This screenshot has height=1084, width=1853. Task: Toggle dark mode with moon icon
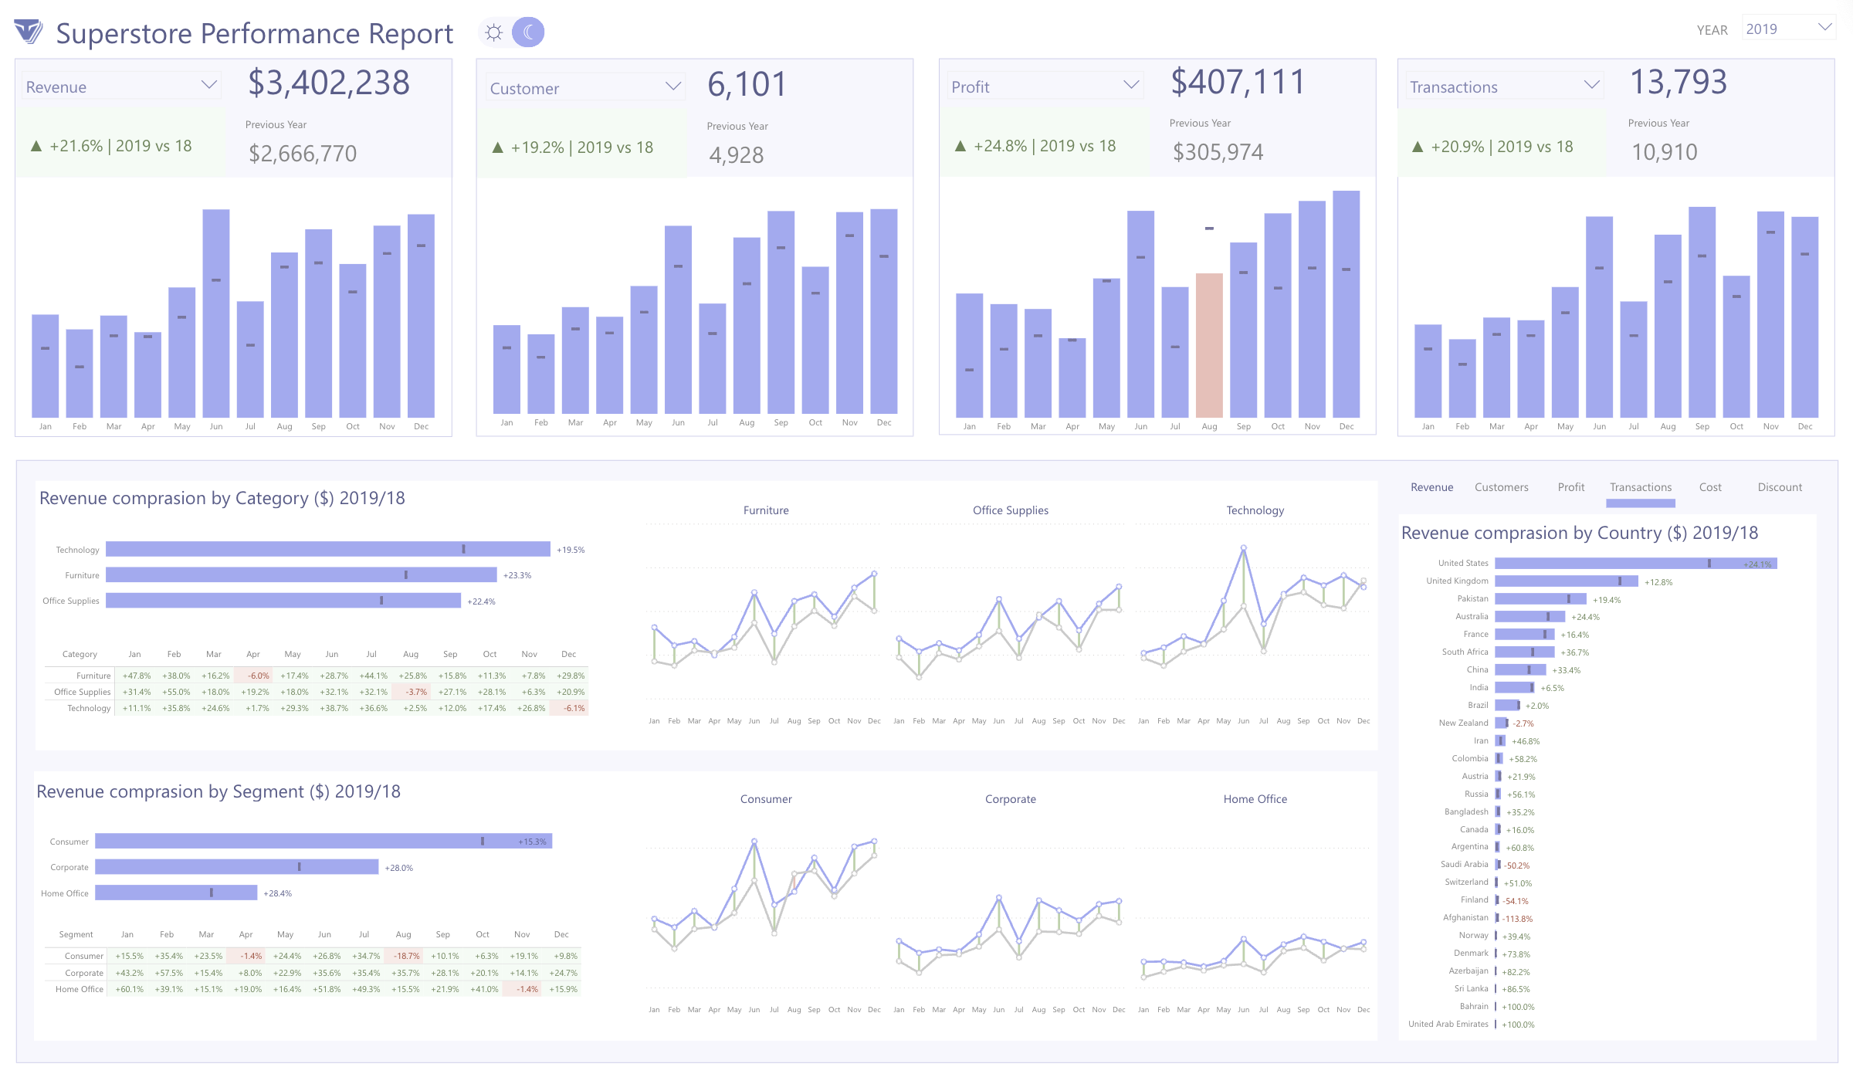(x=528, y=32)
